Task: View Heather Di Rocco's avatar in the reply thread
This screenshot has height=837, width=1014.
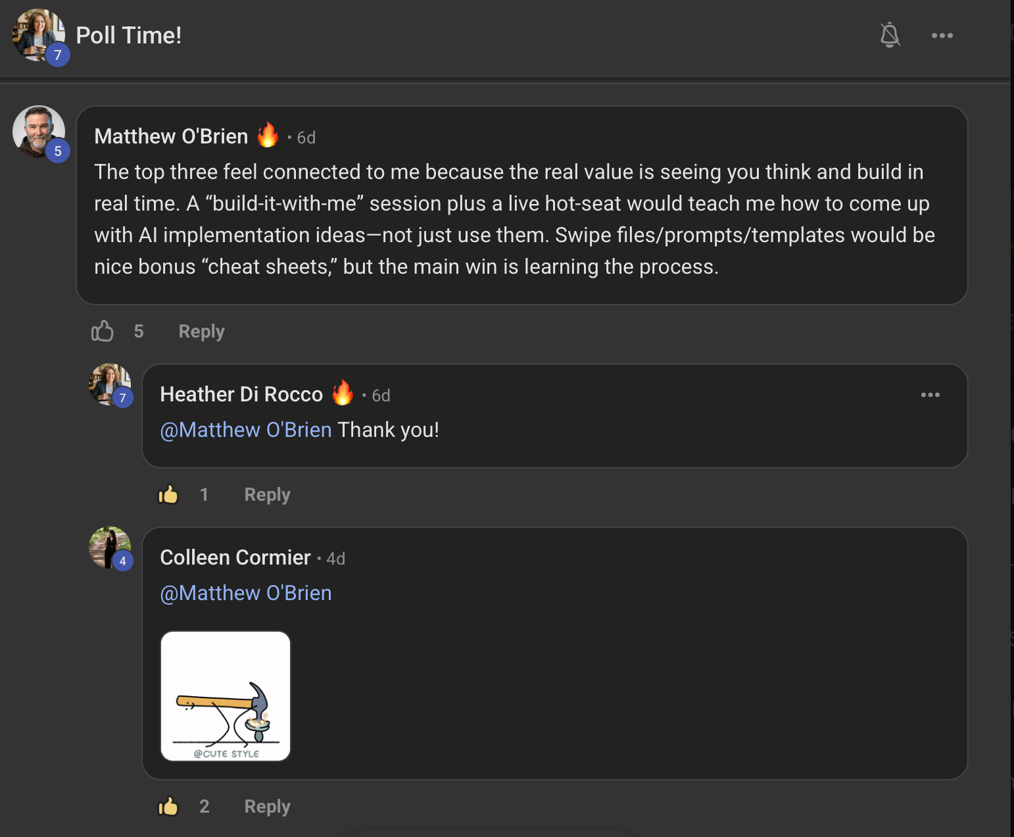Action: pos(110,384)
